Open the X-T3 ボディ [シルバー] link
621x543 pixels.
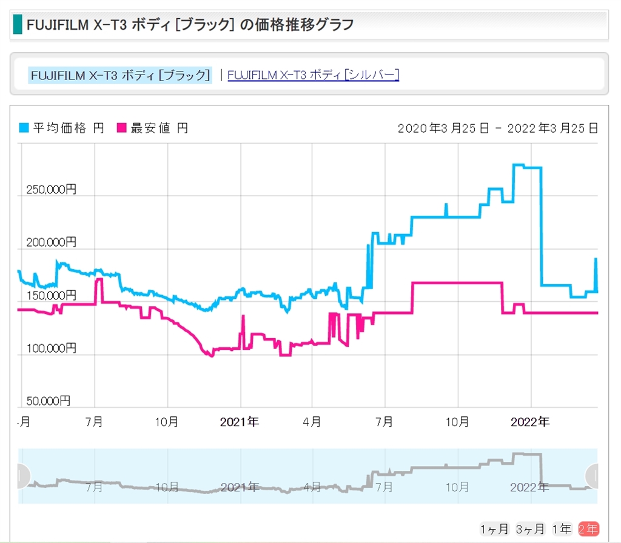tap(313, 75)
